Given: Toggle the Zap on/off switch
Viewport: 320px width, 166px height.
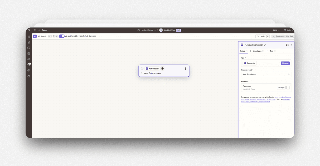Looking at the screenshot, I should [61, 36].
